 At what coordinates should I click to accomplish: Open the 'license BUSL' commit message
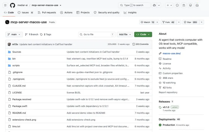(74, 93)
